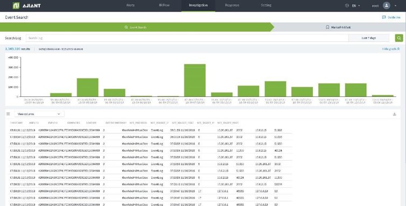Click the NET_PROTOCOL column header
Screen dimensions: 406x206
coord(138,123)
